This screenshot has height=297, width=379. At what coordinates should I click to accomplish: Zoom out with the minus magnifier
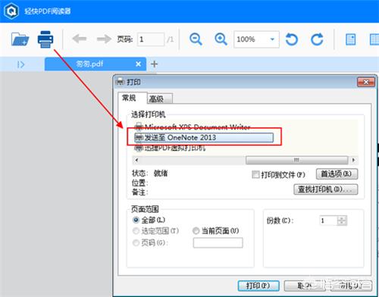[x=196, y=39]
